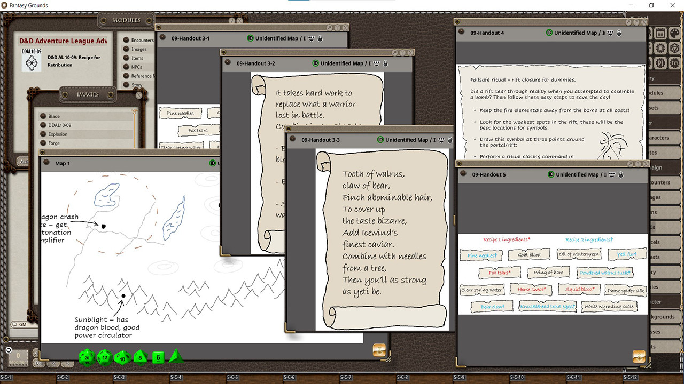
Task: Click the ID icon on 09-Handout 4
Action: (549, 33)
